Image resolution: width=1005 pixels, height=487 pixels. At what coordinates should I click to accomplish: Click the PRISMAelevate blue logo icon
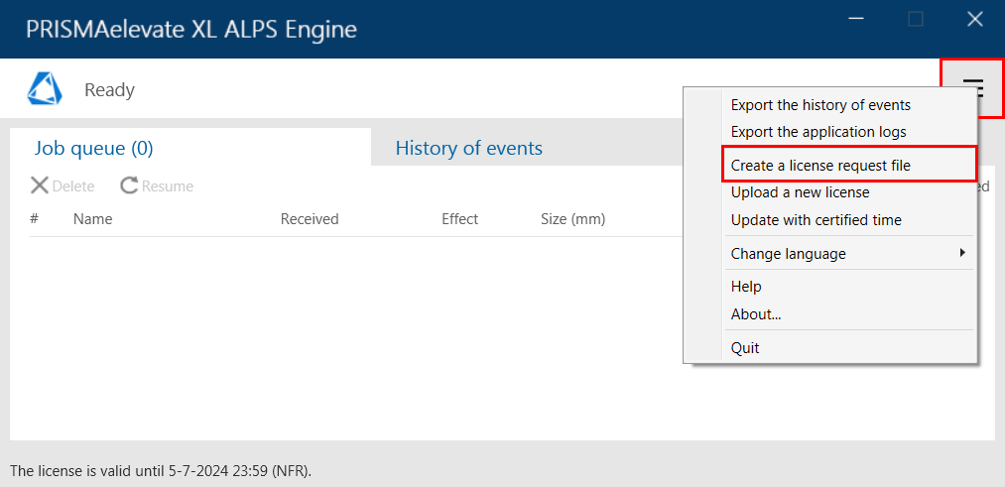(45, 88)
